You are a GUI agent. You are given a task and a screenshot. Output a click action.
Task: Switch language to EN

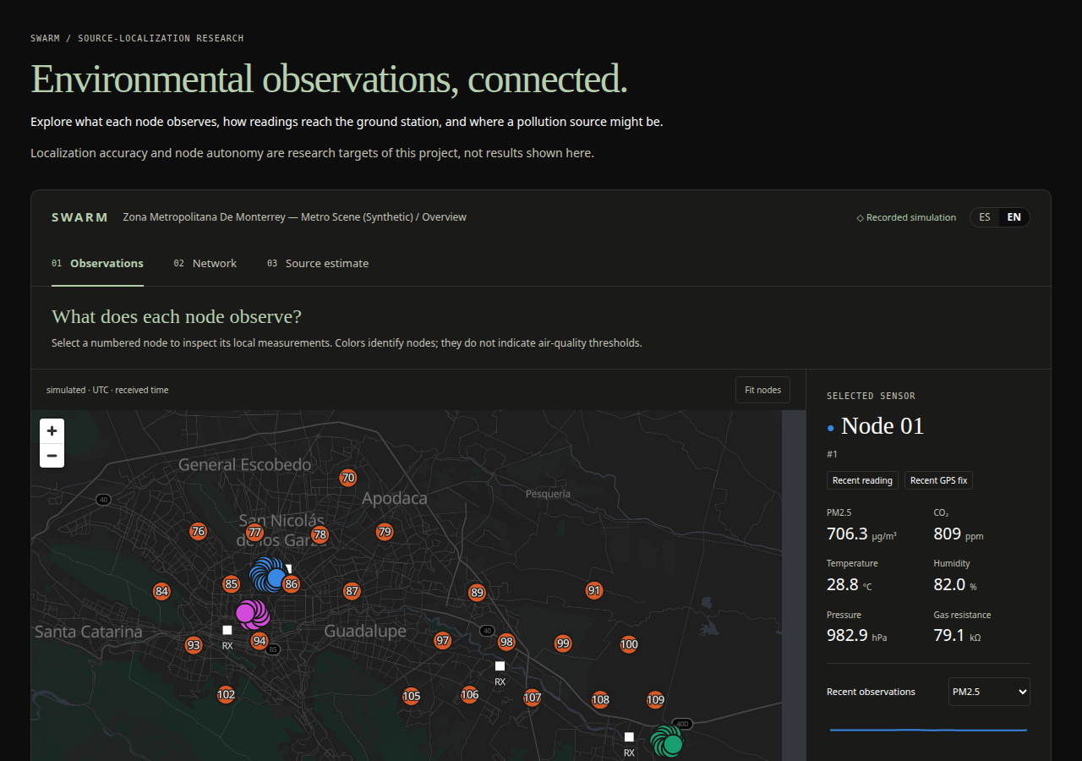pos(1014,217)
